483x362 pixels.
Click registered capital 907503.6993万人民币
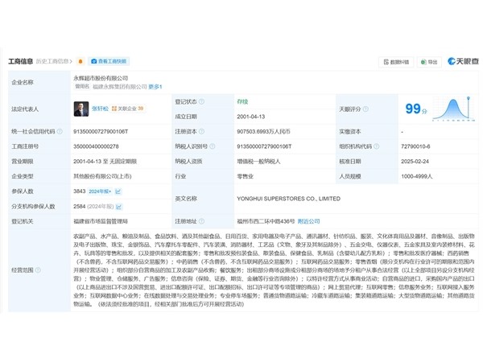point(263,131)
